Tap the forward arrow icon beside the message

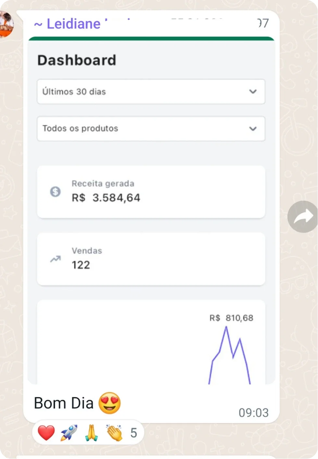tap(303, 217)
